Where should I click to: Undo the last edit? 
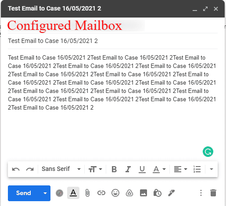click(16, 169)
